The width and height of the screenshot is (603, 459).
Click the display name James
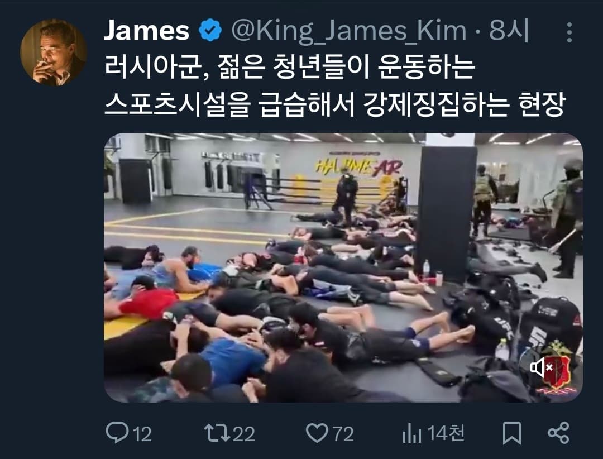pos(146,30)
